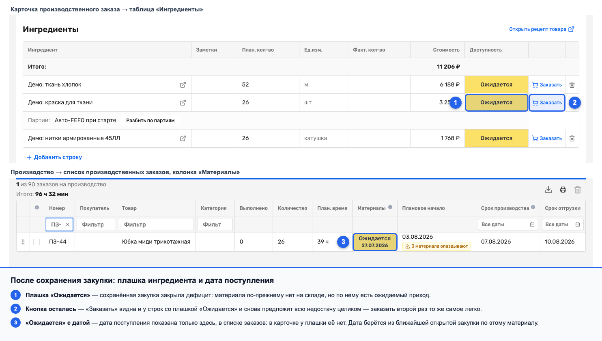Click the drag handle of order ПЗ-44
The image size is (602, 341).
(x=23, y=242)
